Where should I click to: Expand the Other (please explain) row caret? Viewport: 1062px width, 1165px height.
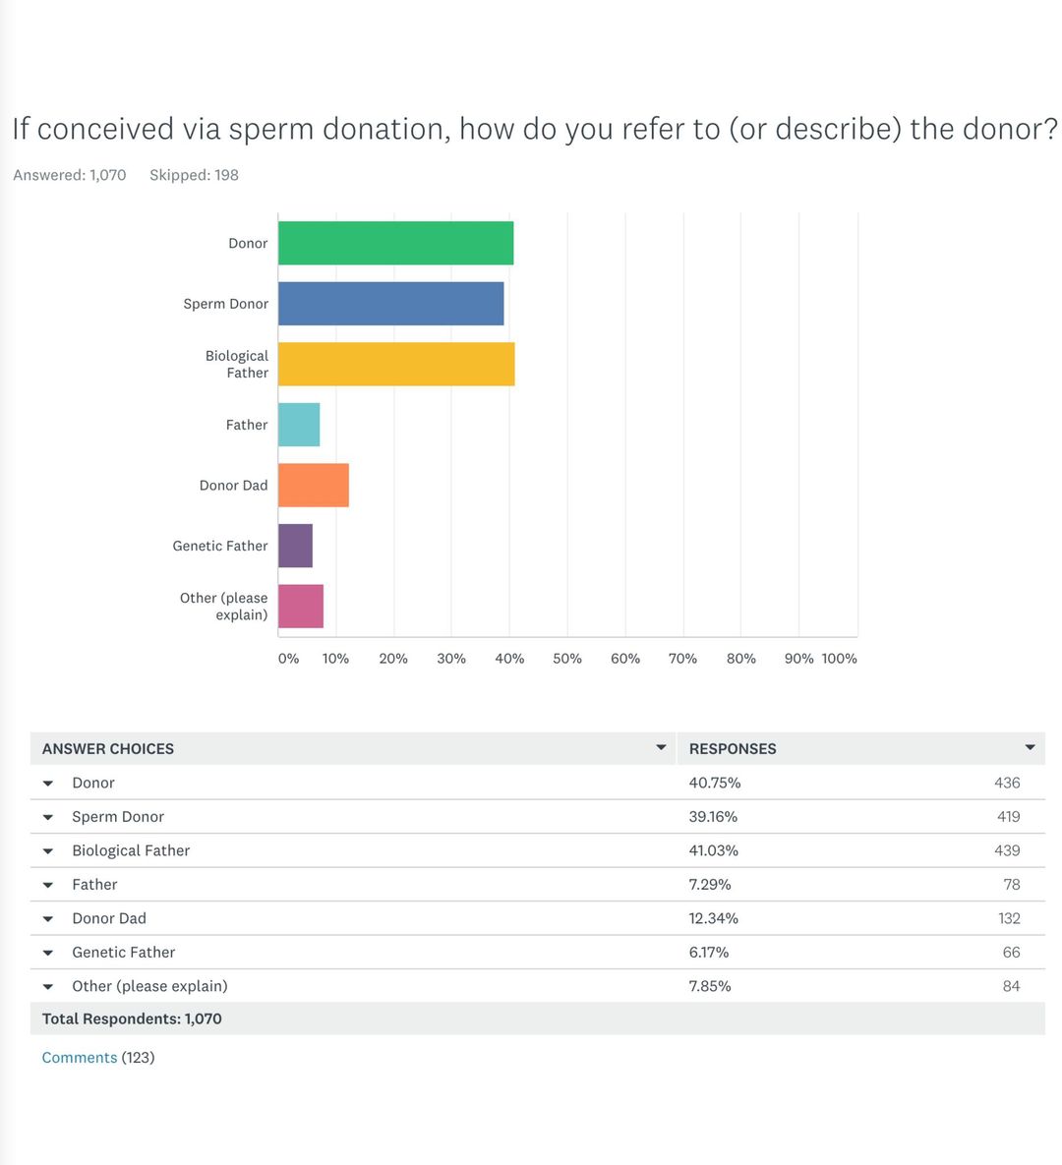[47, 987]
